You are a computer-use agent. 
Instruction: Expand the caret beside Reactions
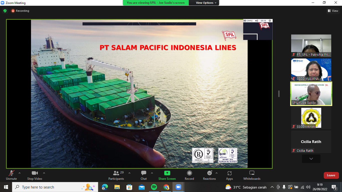217,173
